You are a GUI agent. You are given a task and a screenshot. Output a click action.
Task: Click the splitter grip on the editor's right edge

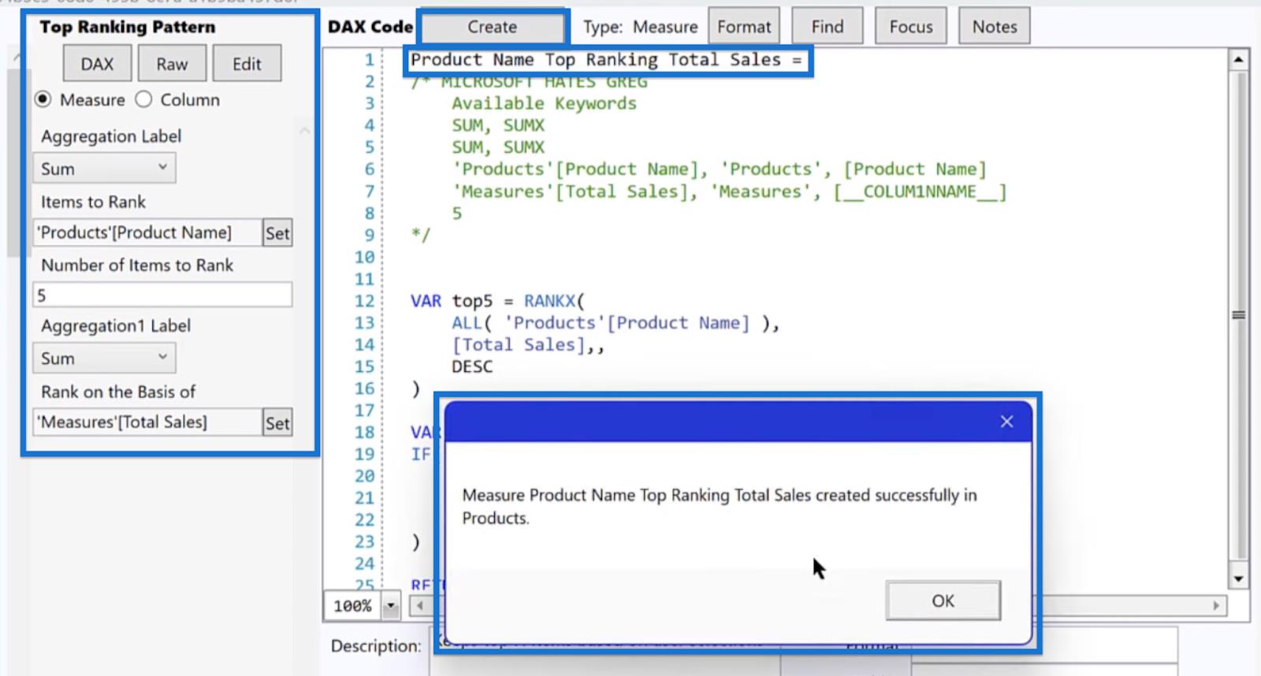pos(1238,315)
